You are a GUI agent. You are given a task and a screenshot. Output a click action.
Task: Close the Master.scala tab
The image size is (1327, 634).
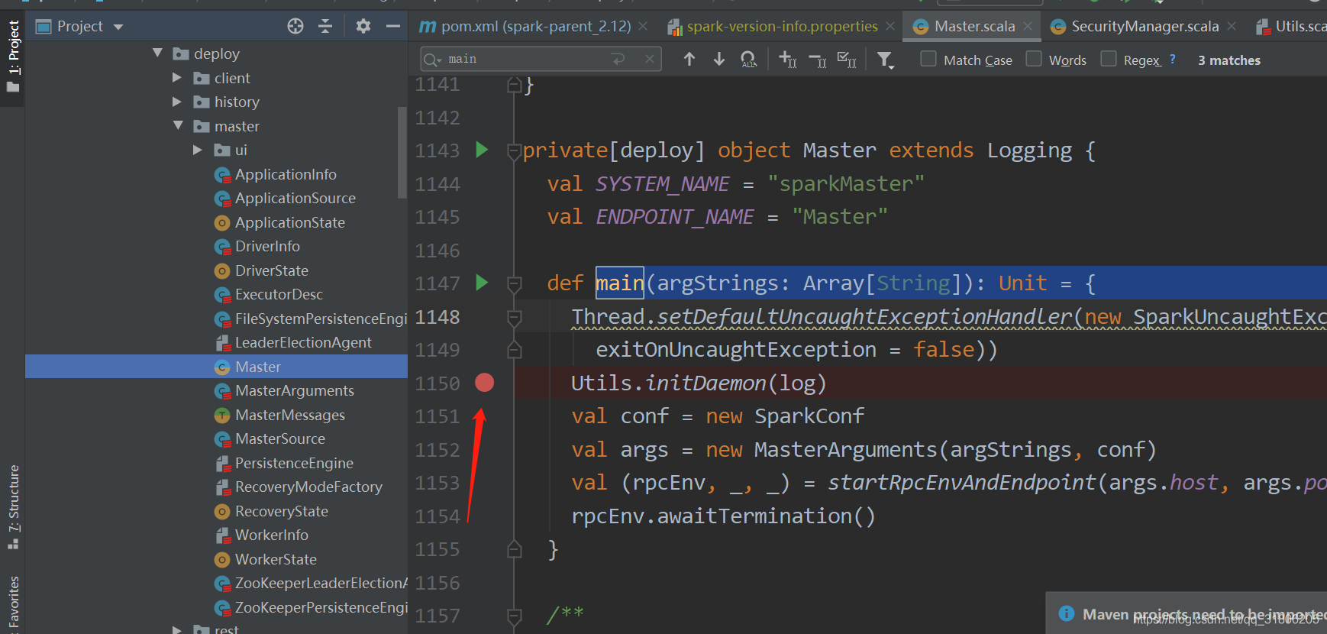click(1028, 26)
